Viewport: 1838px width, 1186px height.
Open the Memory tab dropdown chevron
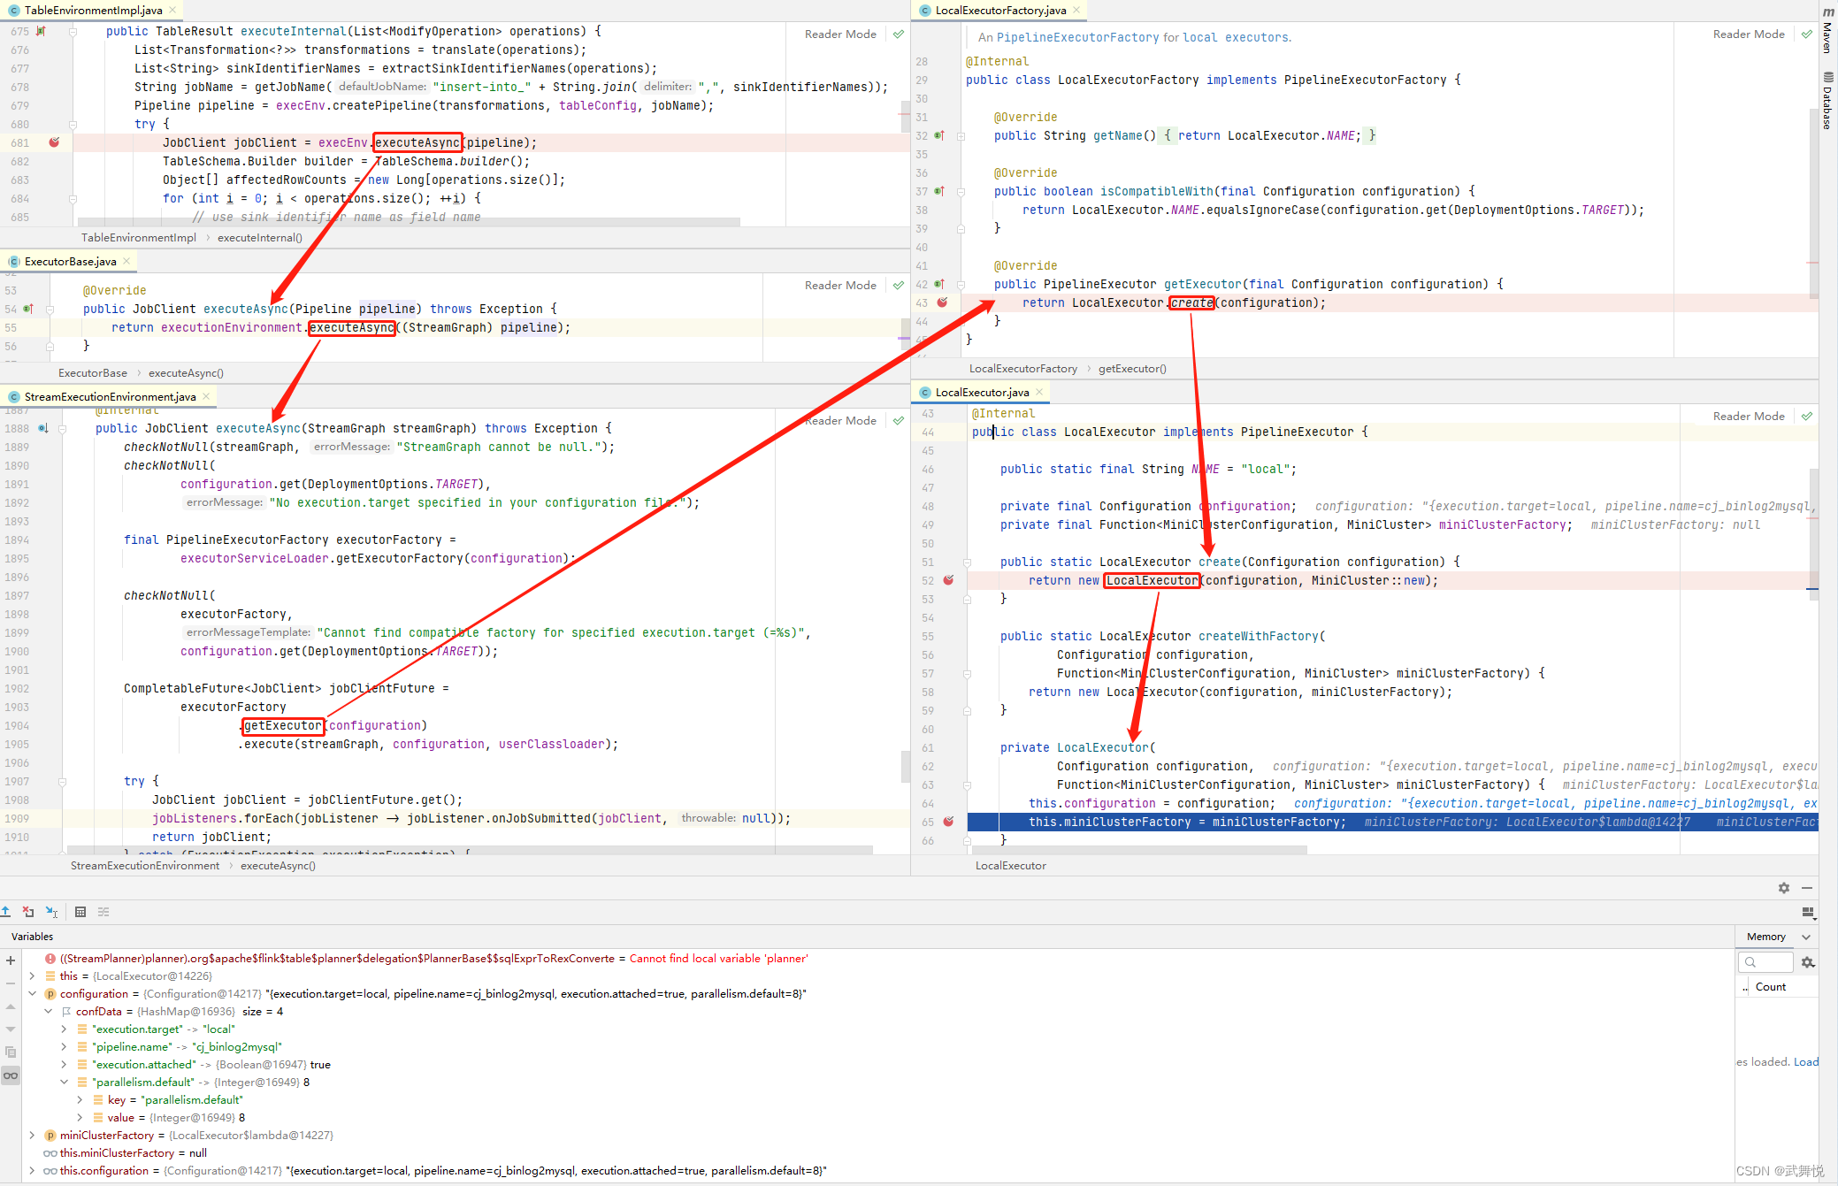point(1806,937)
